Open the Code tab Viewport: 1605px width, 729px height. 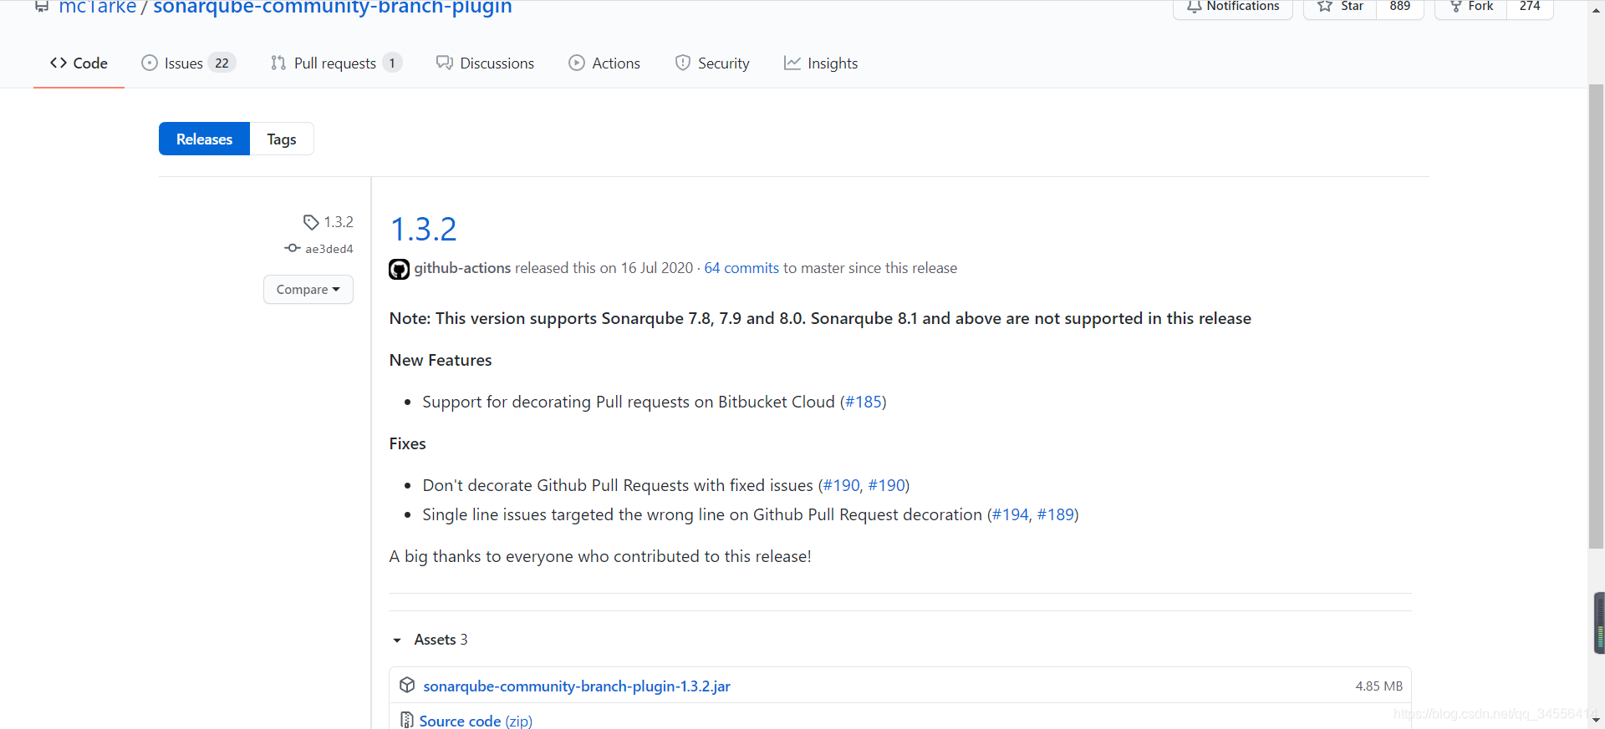pyautogui.click(x=79, y=63)
